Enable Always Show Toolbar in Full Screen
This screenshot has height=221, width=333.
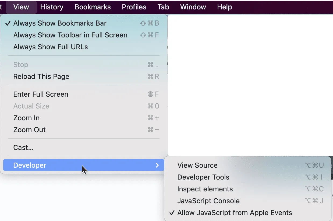[70, 35]
